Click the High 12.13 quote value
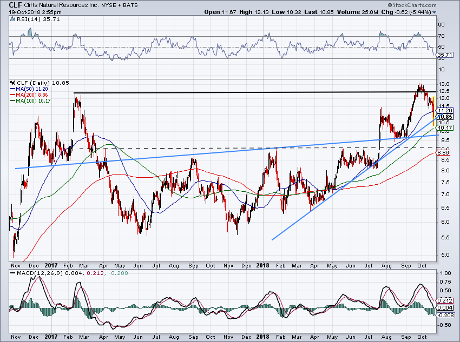Image resolution: width=460 pixels, height=342 pixels. coord(255,12)
